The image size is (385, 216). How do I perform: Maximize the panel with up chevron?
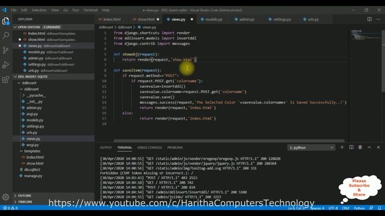[369, 147]
